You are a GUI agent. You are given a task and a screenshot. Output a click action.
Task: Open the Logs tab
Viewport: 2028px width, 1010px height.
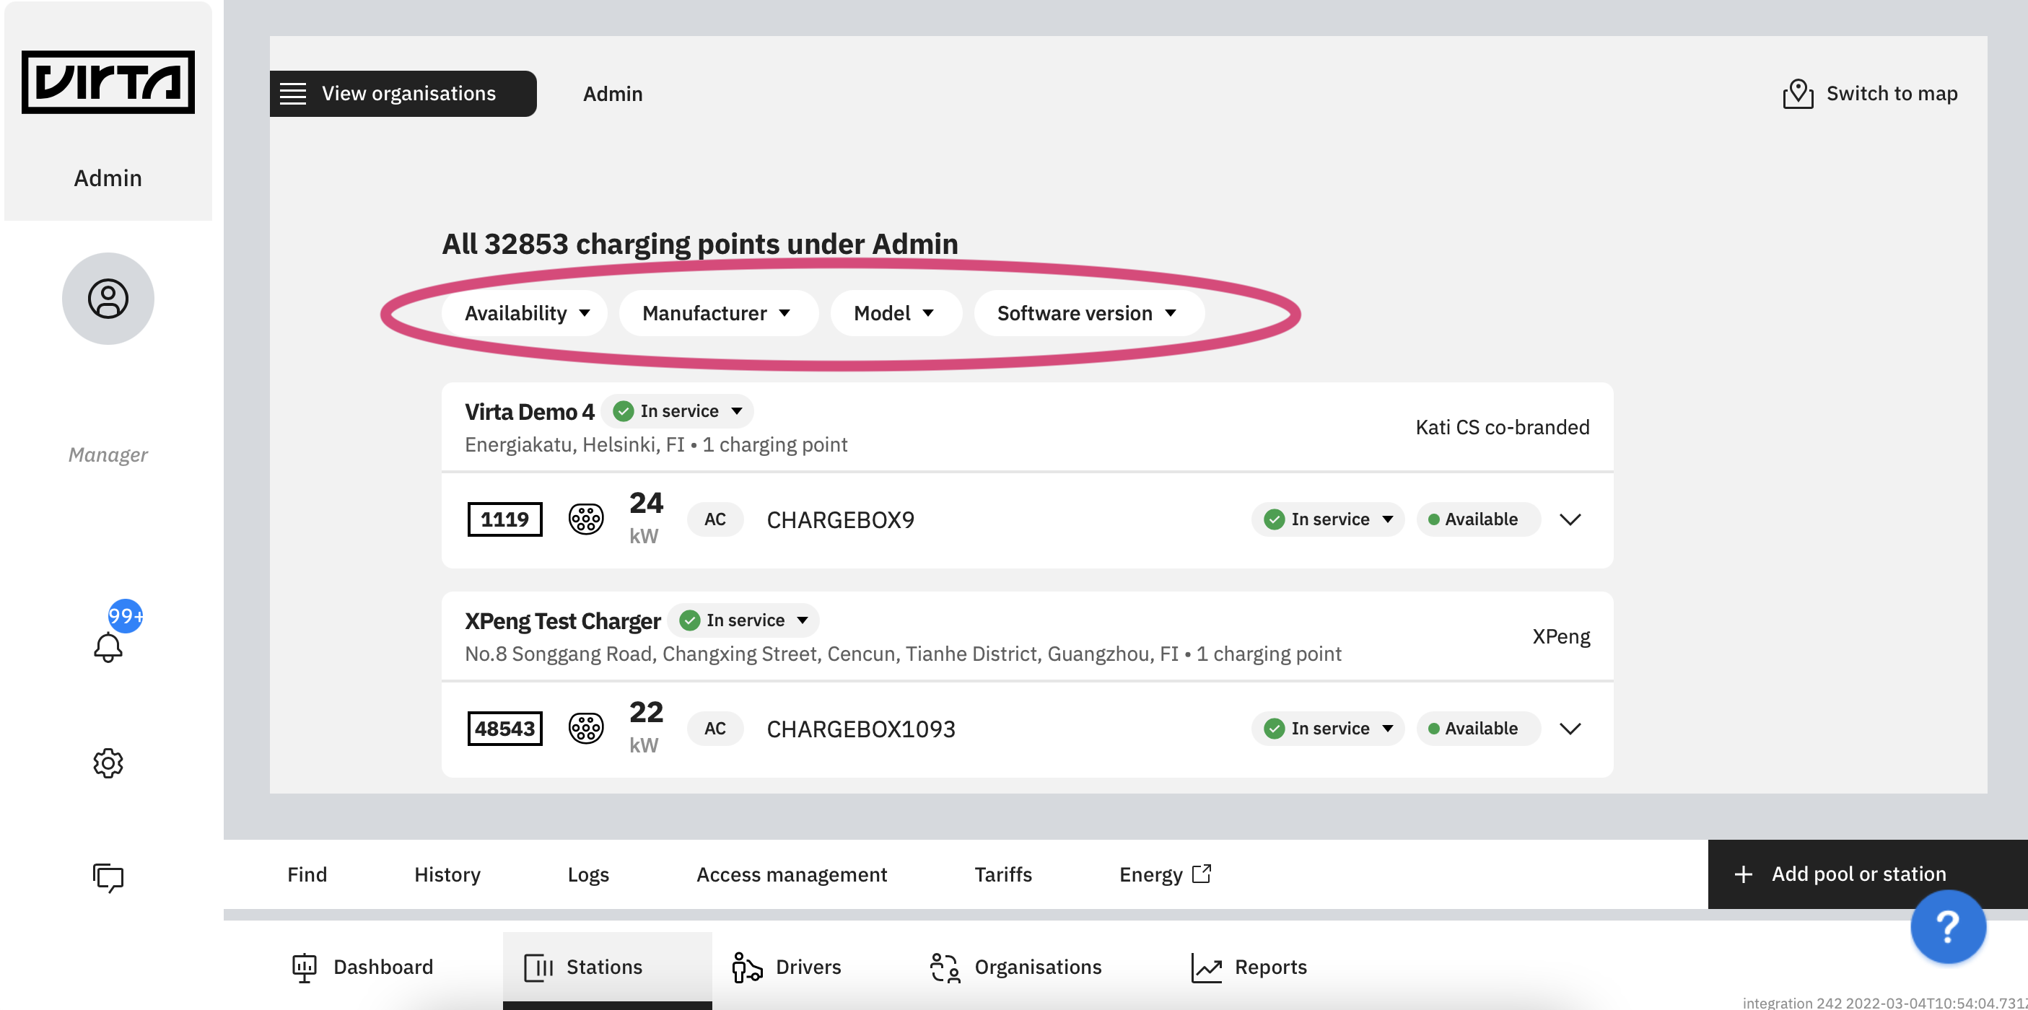click(x=588, y=874)
